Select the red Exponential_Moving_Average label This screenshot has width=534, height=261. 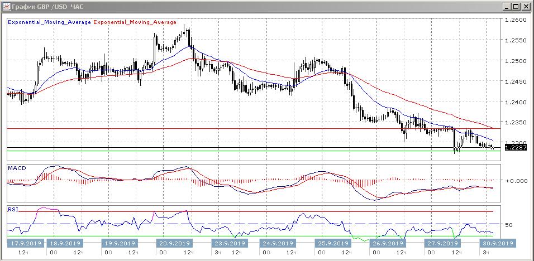(x=135, y=23)
